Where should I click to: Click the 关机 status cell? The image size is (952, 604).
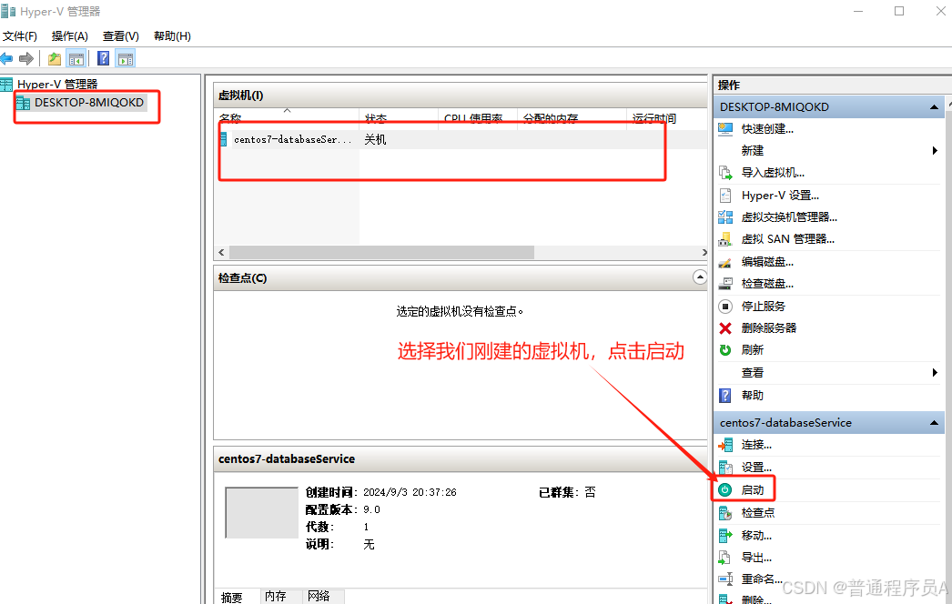[x=375, y=139]
